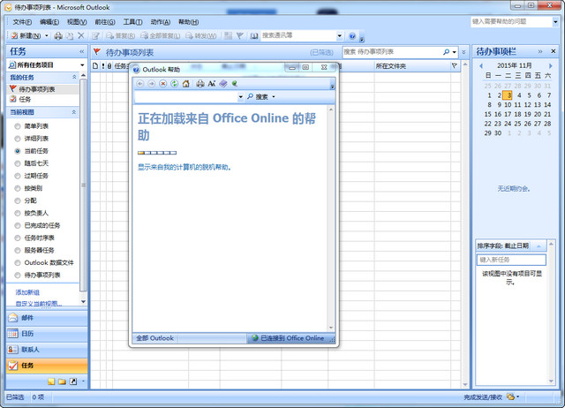This screenshot has width=565, height=408.
Task: Collapse the 当前视图 section
Action: 74,112
